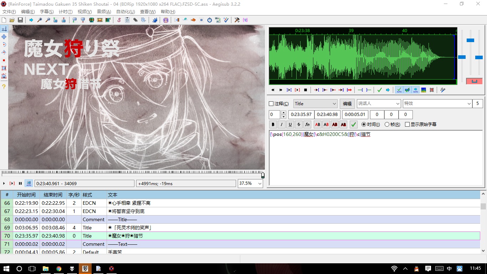Screen dimensions: 487x274
Task: Increase layer number with up stepper
Action: point(283,113)
